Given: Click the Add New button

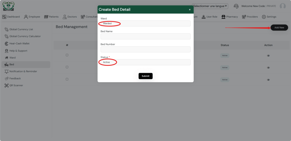Looking at the screenshot, I should pyautogui.click(x=279, y=28).
